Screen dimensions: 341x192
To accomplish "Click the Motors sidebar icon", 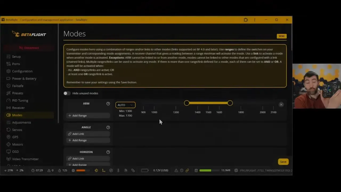I will click(8, 144).
